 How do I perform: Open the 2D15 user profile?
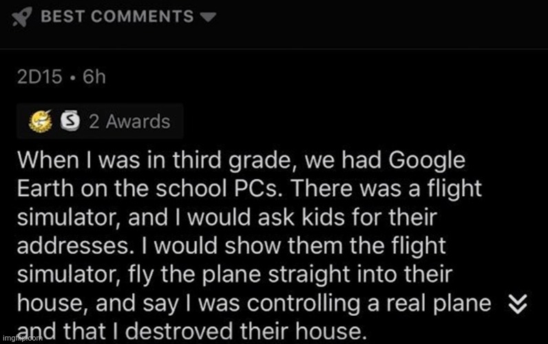[x=41, y=77]
